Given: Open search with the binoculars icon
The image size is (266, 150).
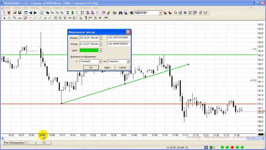Looking at the screenshot, I should [121, 13].
